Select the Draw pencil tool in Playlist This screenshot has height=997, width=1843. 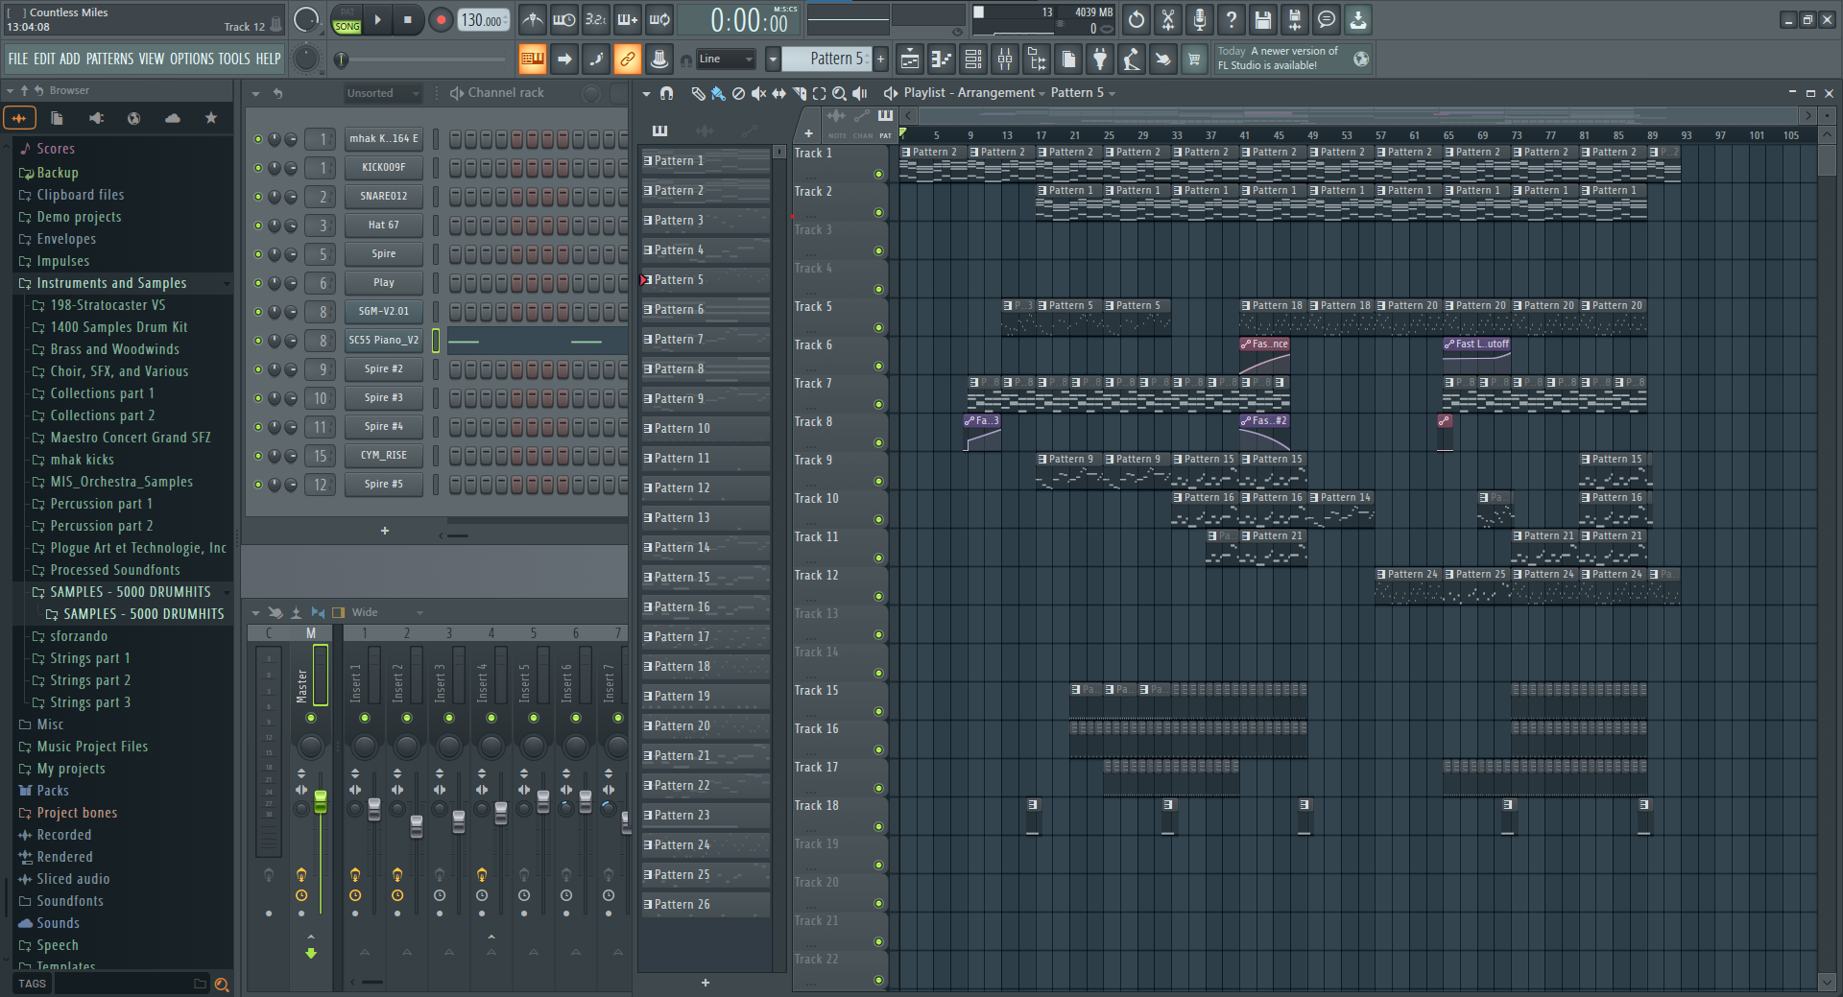point(698,93)
